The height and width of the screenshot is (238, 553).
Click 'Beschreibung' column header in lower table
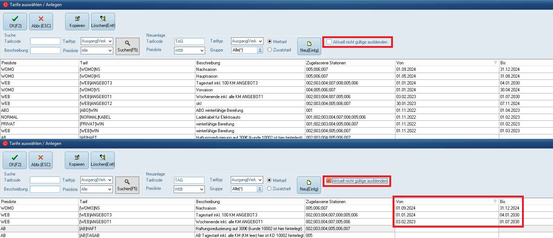click(x=249, y=202)
